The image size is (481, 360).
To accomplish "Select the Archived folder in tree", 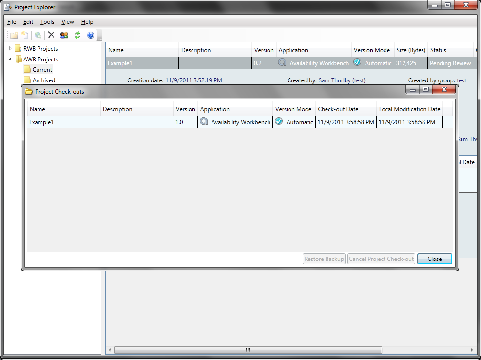I will tap(43, 80).
